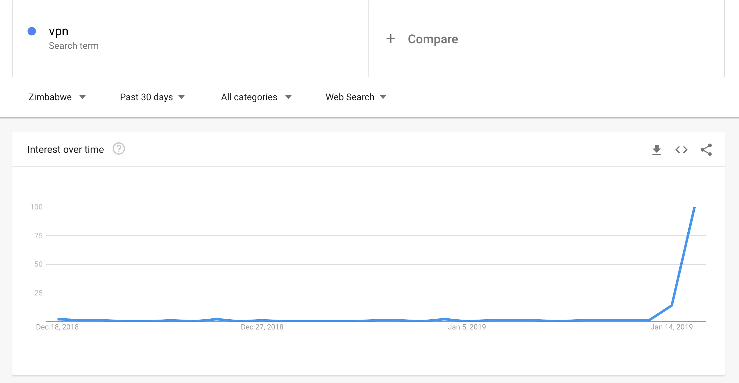
Task: Click the Dec 27, 2018 axis label
Action: click(x=262, y=327)
